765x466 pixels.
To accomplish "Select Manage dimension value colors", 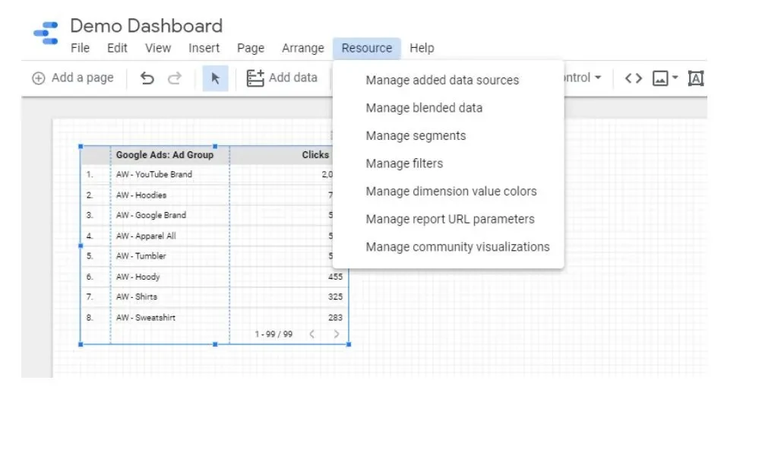I will [451, 191].
